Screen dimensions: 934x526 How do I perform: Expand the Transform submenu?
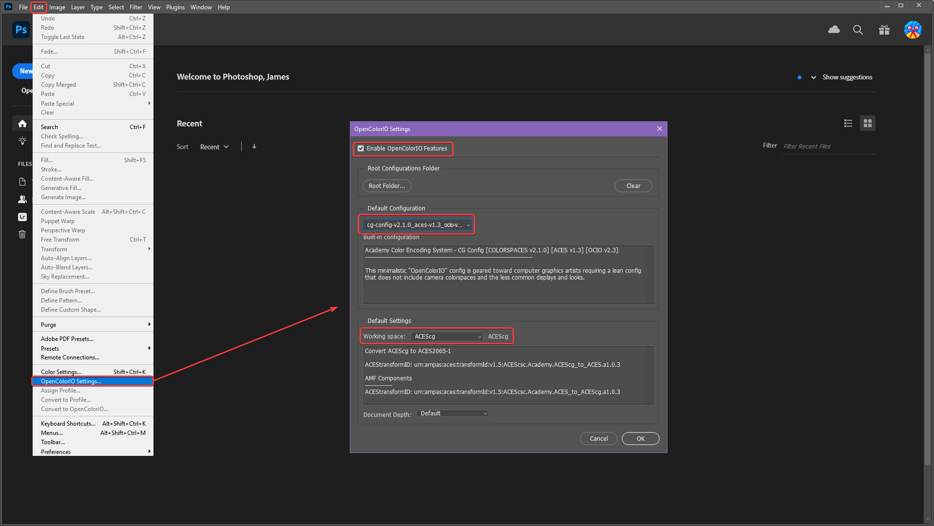click(x=93, y=249)
